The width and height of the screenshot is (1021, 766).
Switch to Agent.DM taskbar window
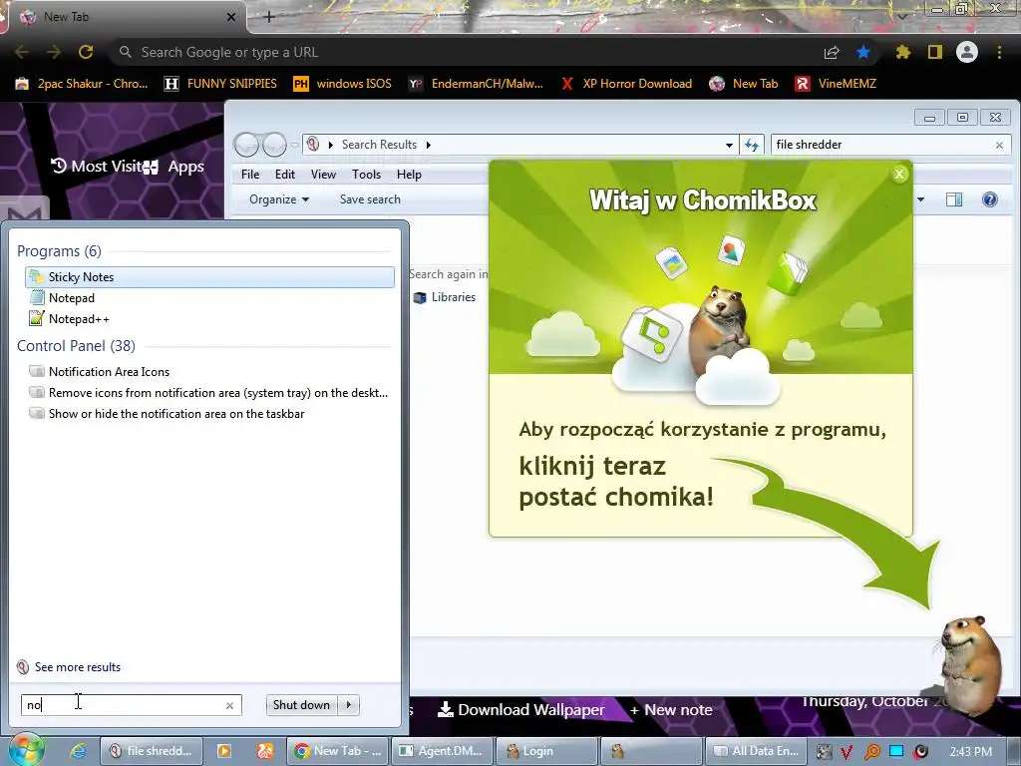point(441,751)
